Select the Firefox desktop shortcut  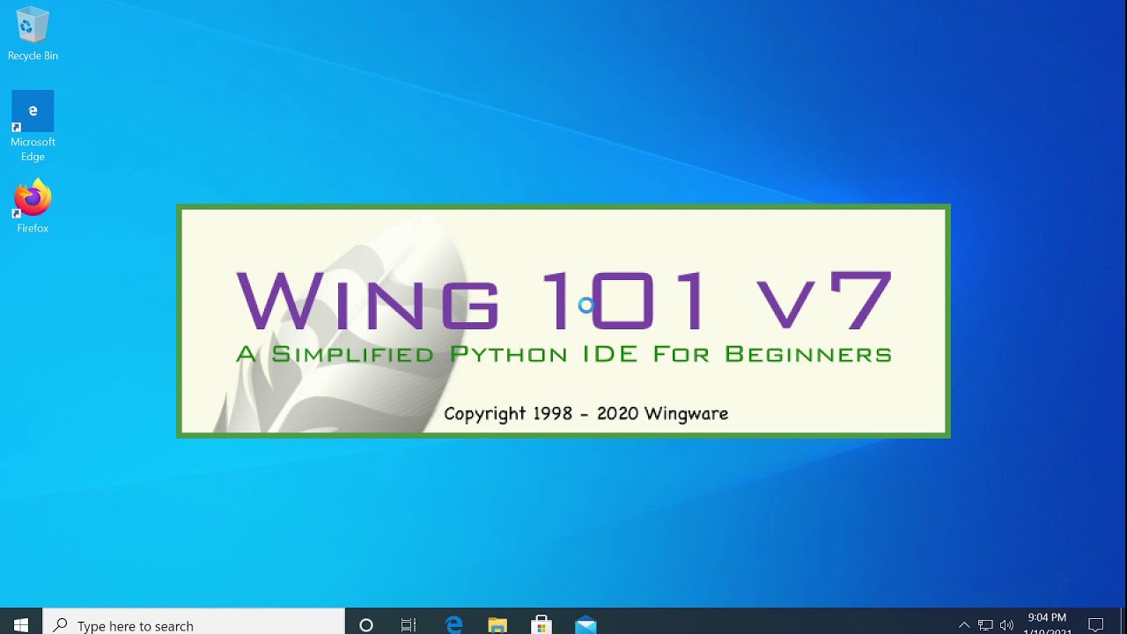33,207
